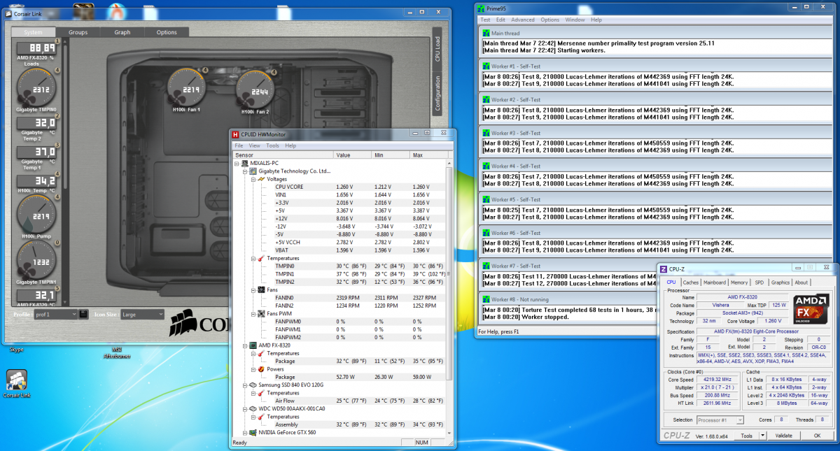This screenshot has width=840, height=451.
Task: Click the H100i Fan 2 gauge
Action: pos(257,91)
